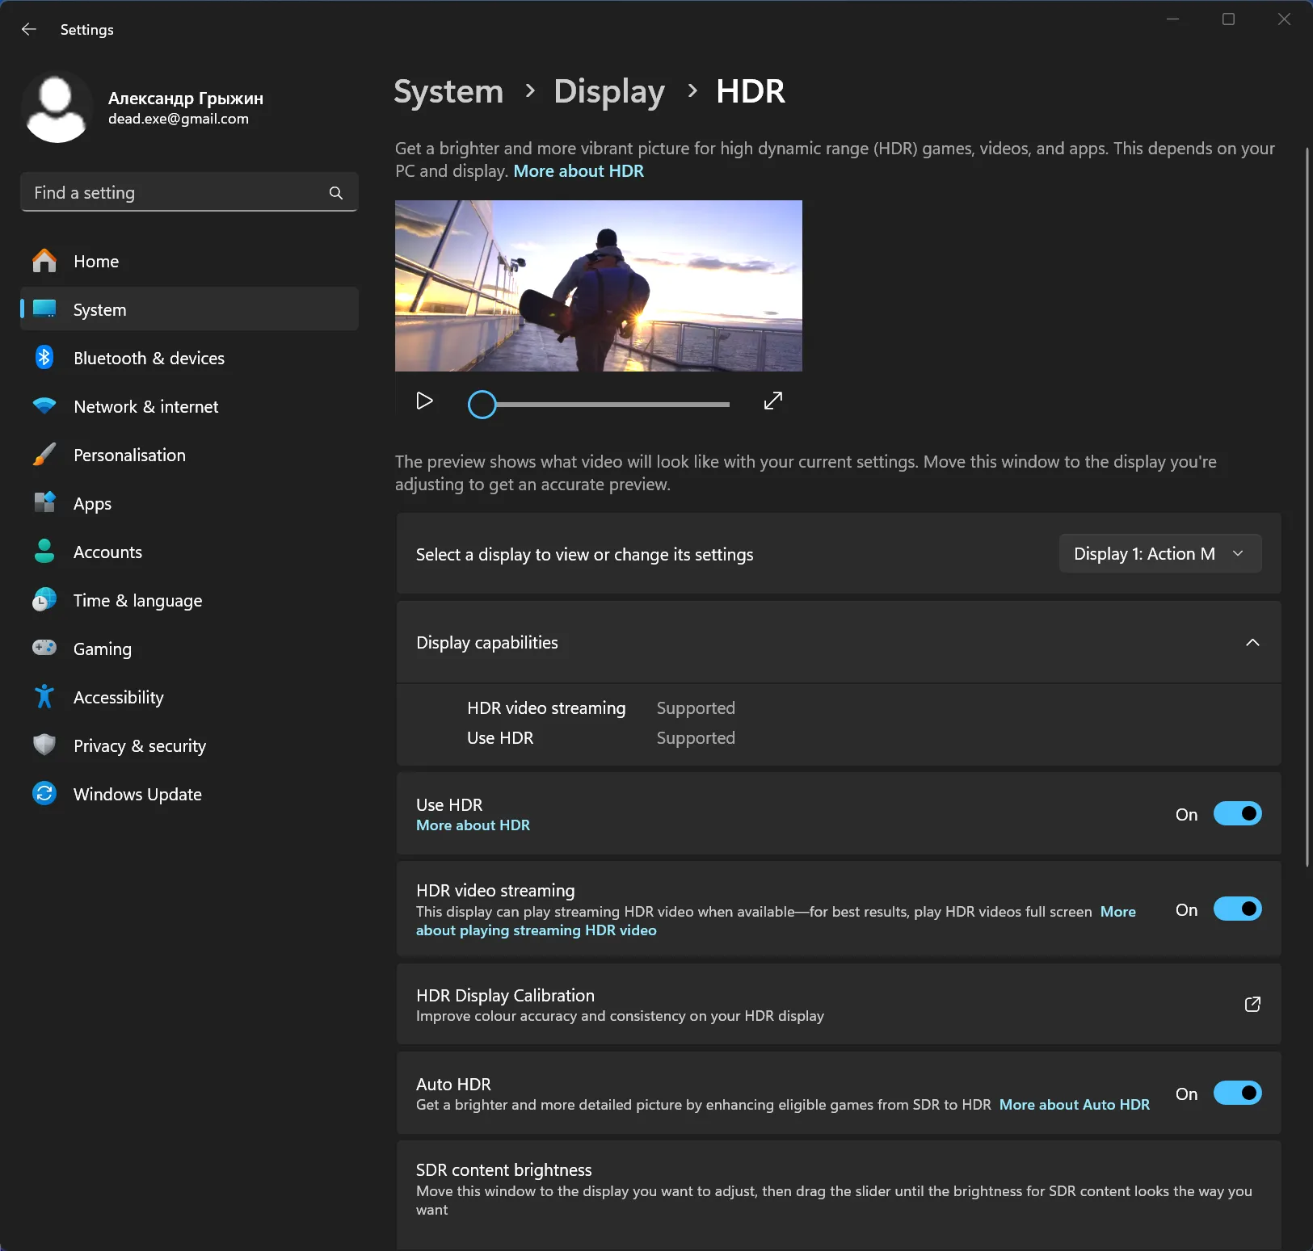Go to Display in the breadcrumb

coord(609,91)
